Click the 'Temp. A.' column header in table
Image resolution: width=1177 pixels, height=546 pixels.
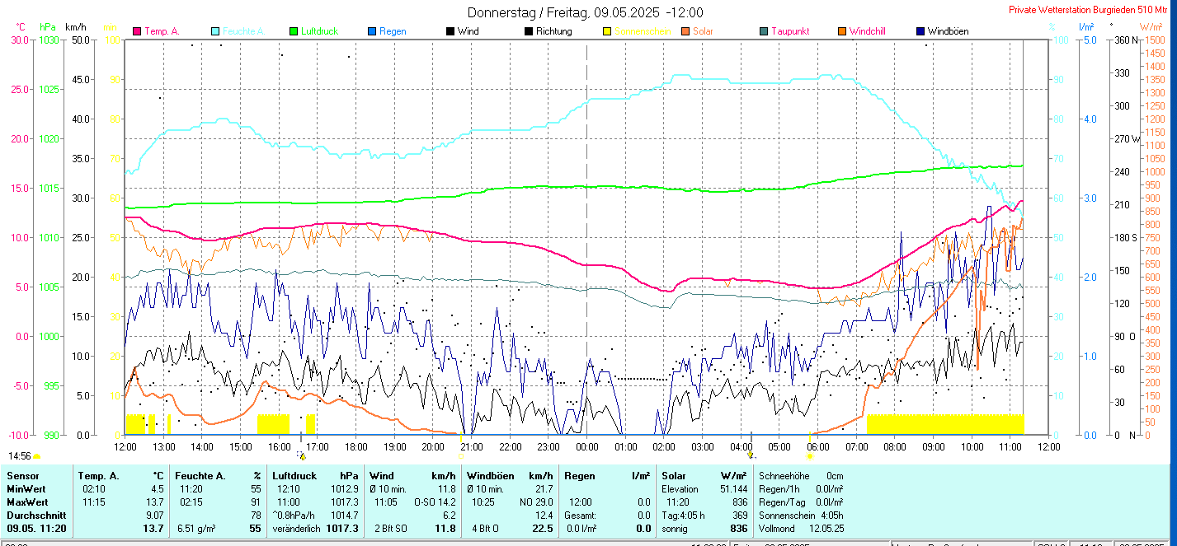(99, 476)
